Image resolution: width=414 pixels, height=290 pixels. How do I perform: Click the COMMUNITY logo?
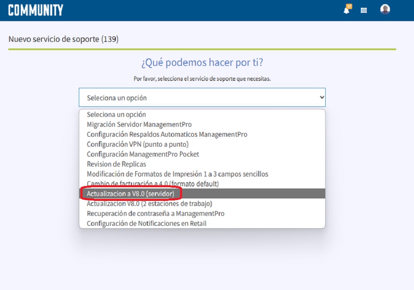tap(35, 9)
